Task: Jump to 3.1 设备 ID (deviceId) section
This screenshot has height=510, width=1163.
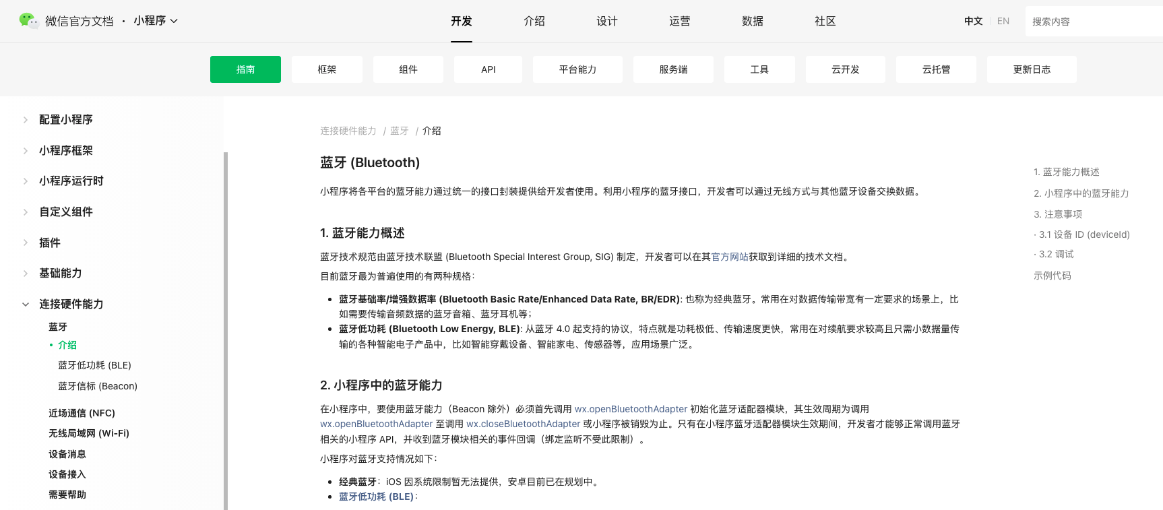Action: pos(1083,234)
